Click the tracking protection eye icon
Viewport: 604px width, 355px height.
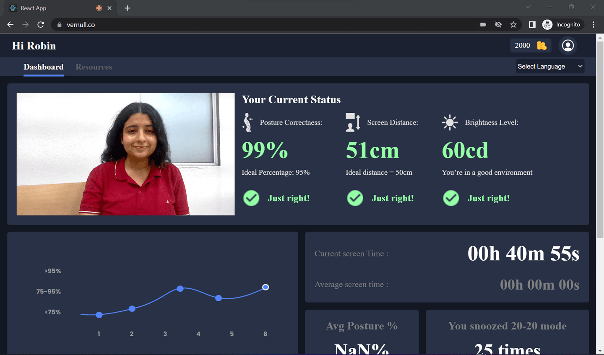click(498, 25)
